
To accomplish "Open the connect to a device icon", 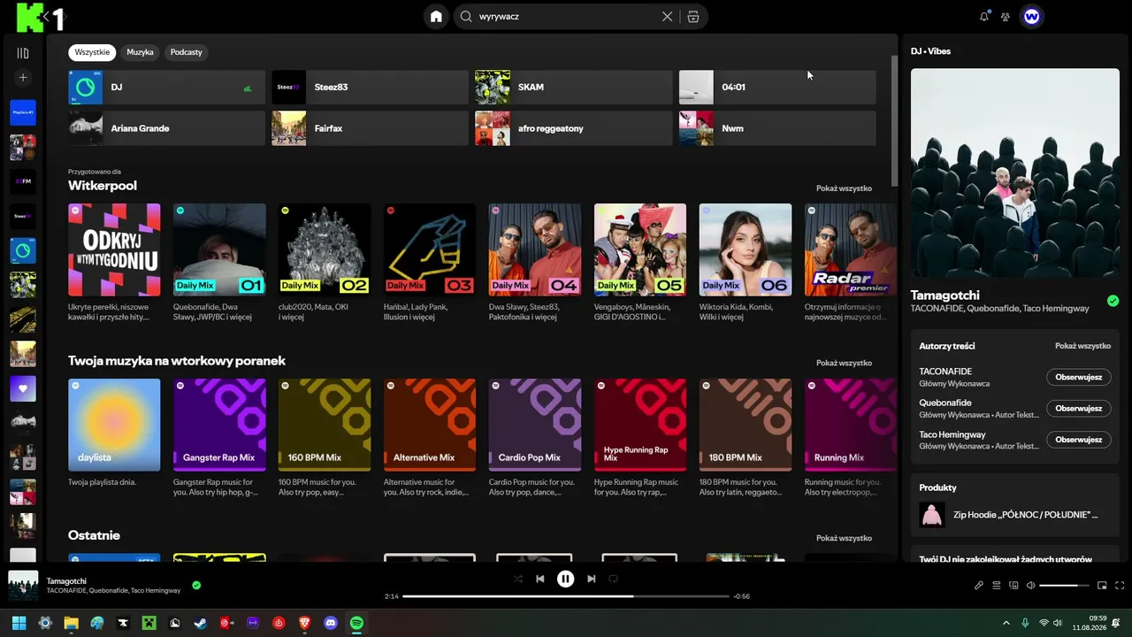I will tap(1013, 586).
